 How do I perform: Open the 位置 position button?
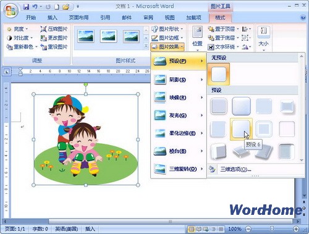coord(197,38)
